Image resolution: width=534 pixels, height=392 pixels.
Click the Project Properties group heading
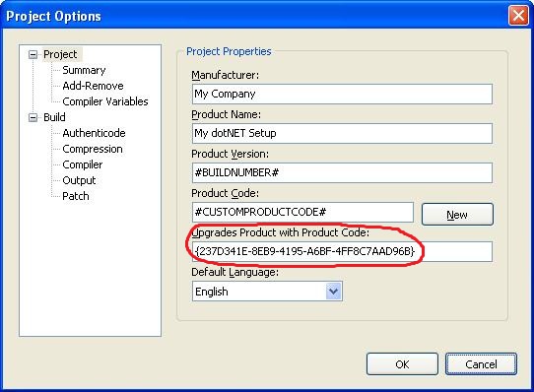(x=229, y=51)
